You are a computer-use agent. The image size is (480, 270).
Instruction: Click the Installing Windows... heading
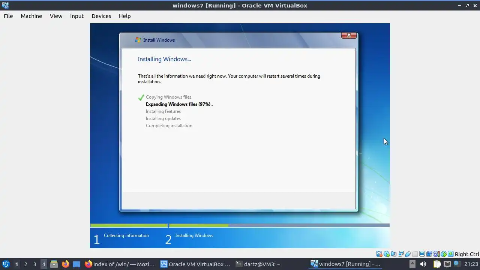[x=164, y=59]
